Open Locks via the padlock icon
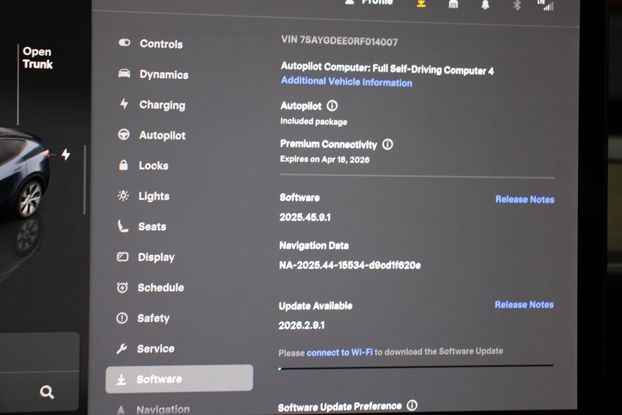622x415 pixels. [x=123, y=165]
